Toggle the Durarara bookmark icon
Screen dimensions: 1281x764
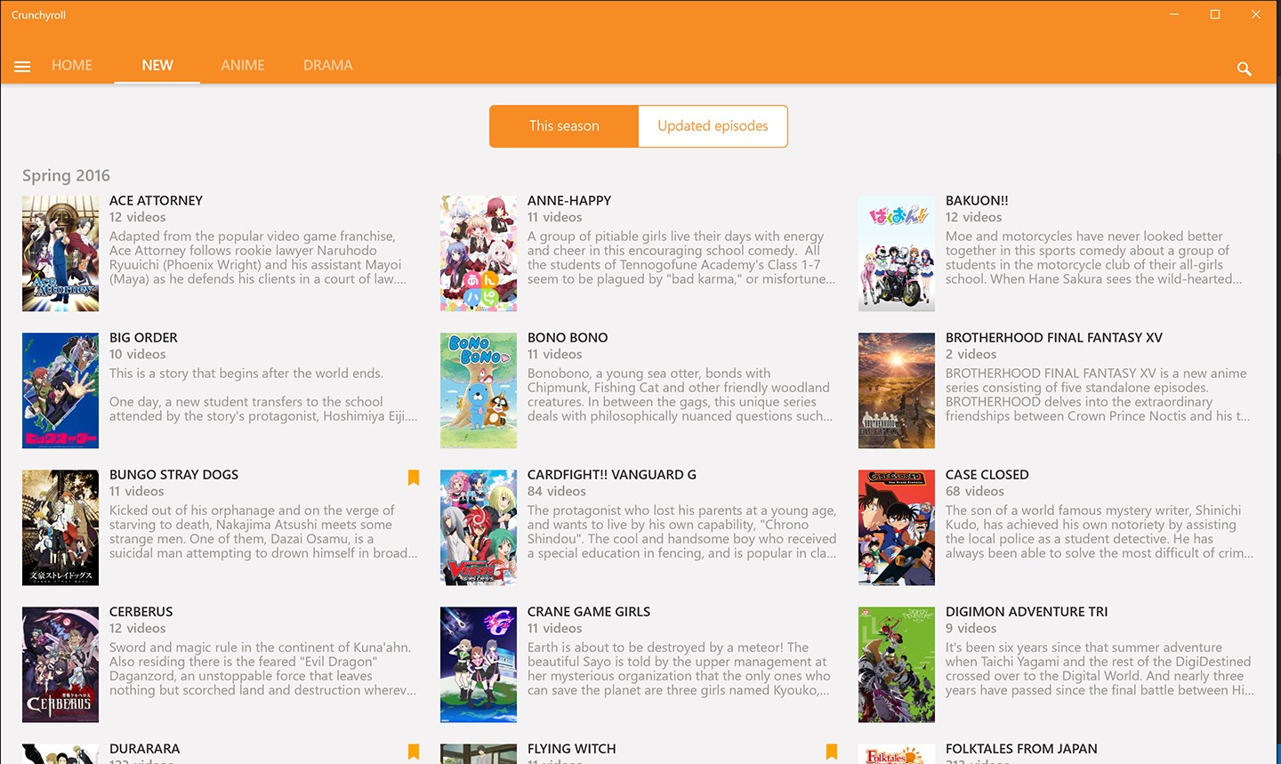click(x=414, y=752)
